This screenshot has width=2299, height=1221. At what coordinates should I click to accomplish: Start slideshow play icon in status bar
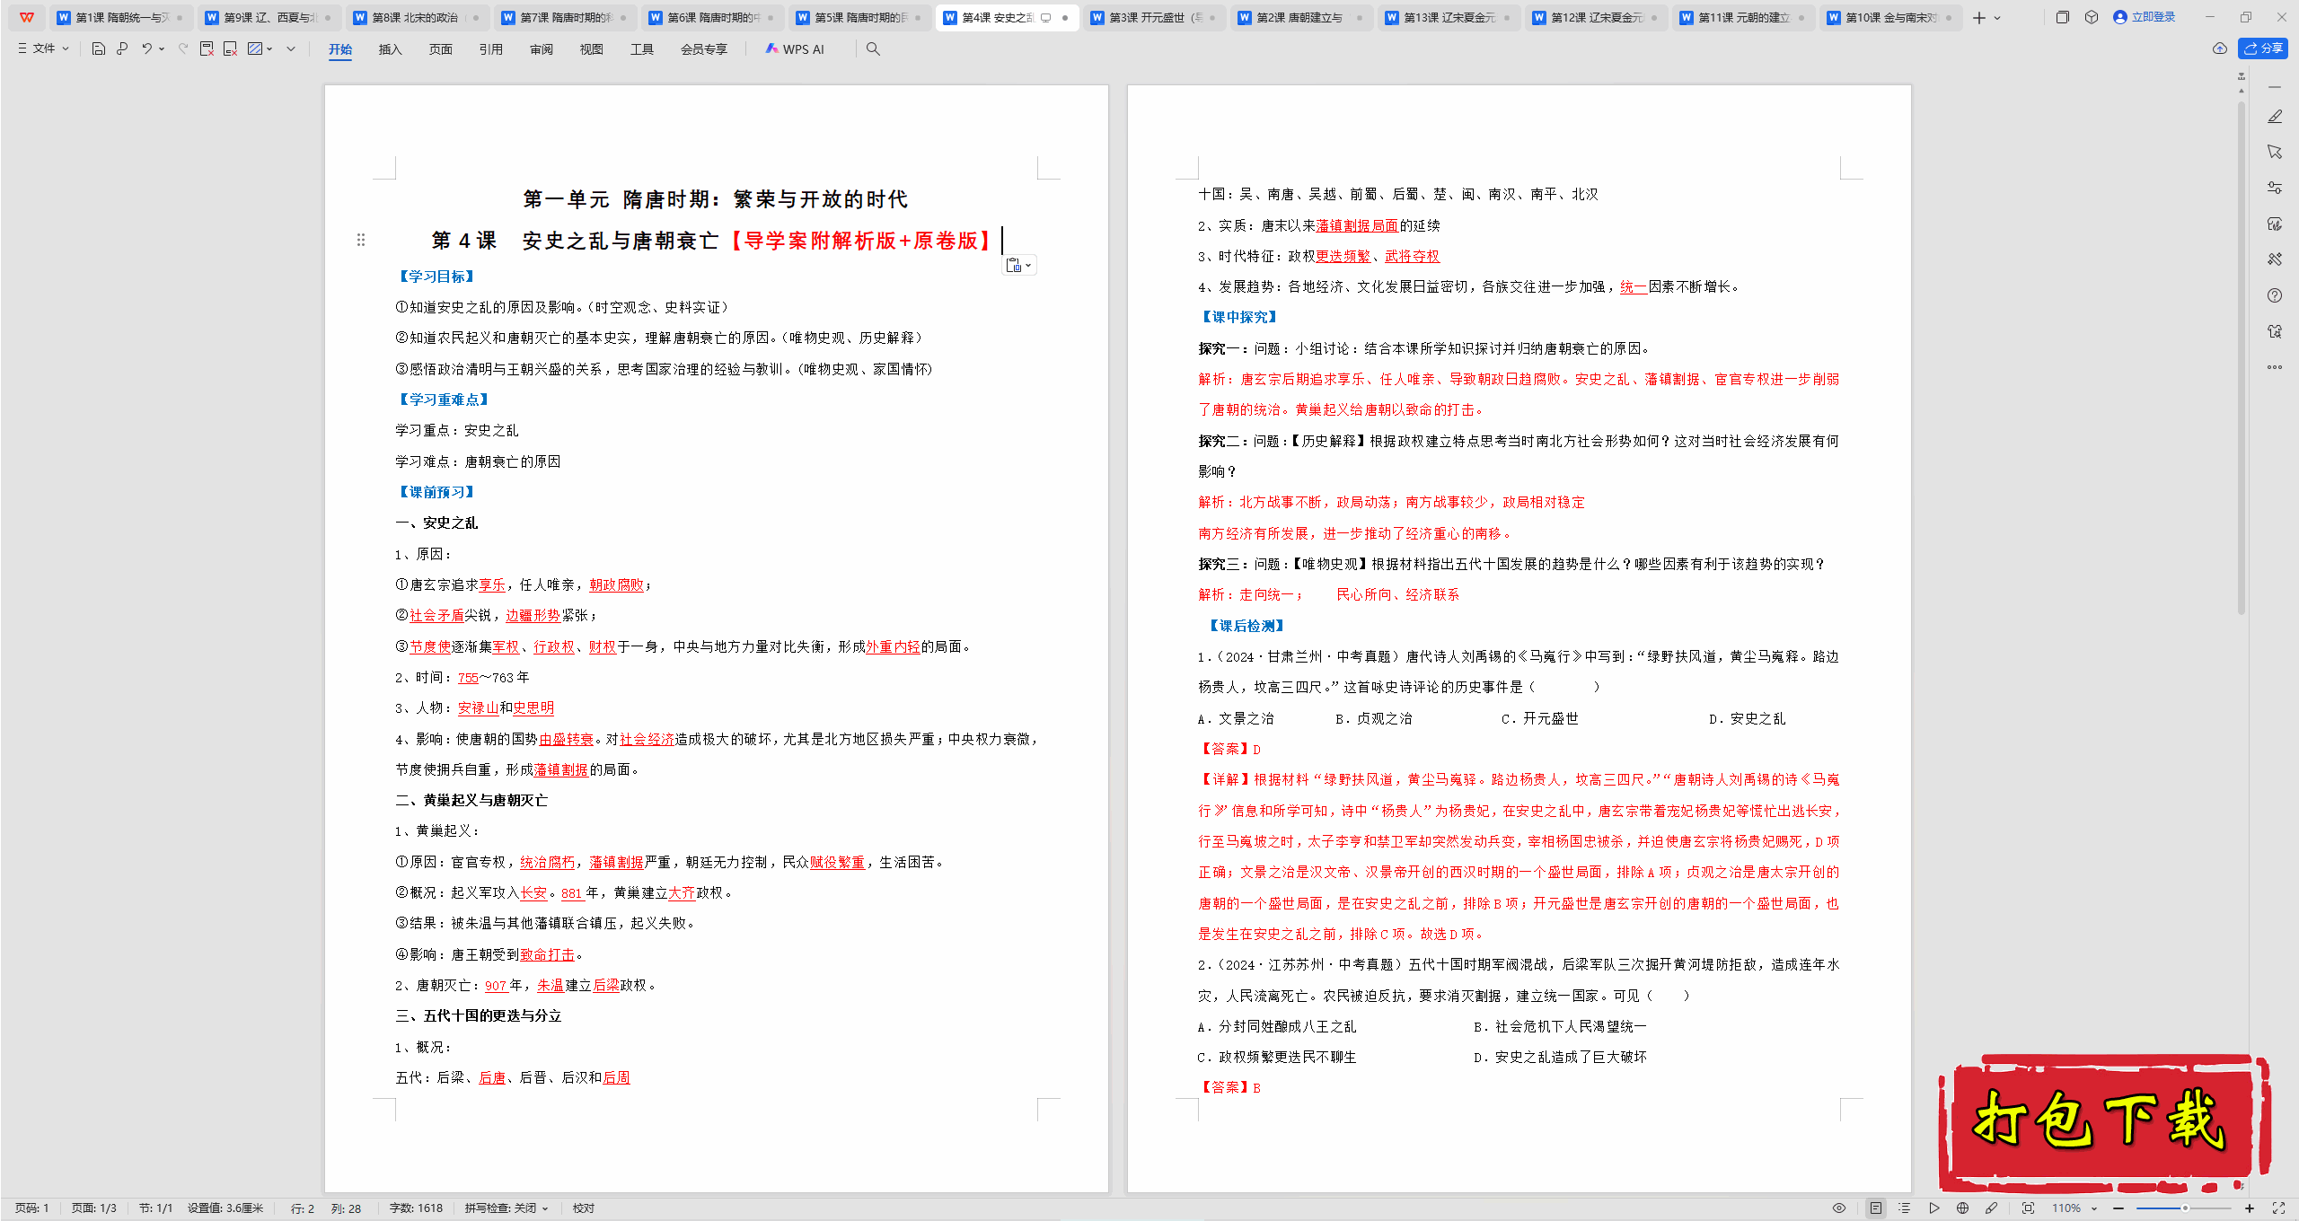(1934, 1208)
